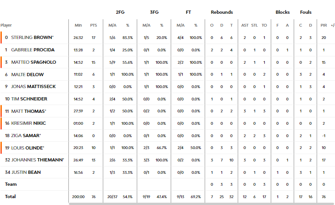
Task: Select Matteo Spagnolo player name
Action: 33,62
